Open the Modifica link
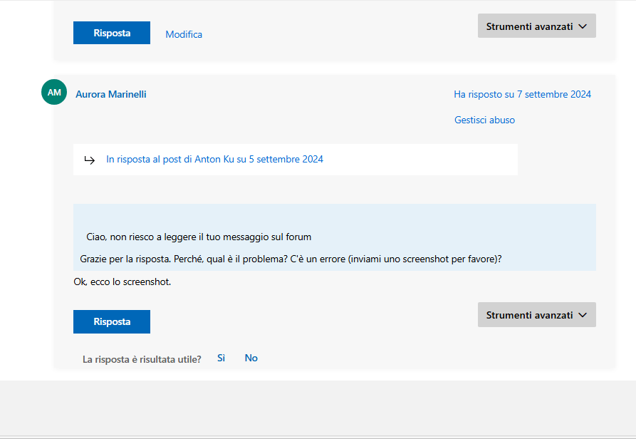This screenshot has height=439, width=636. pos(184,34)
